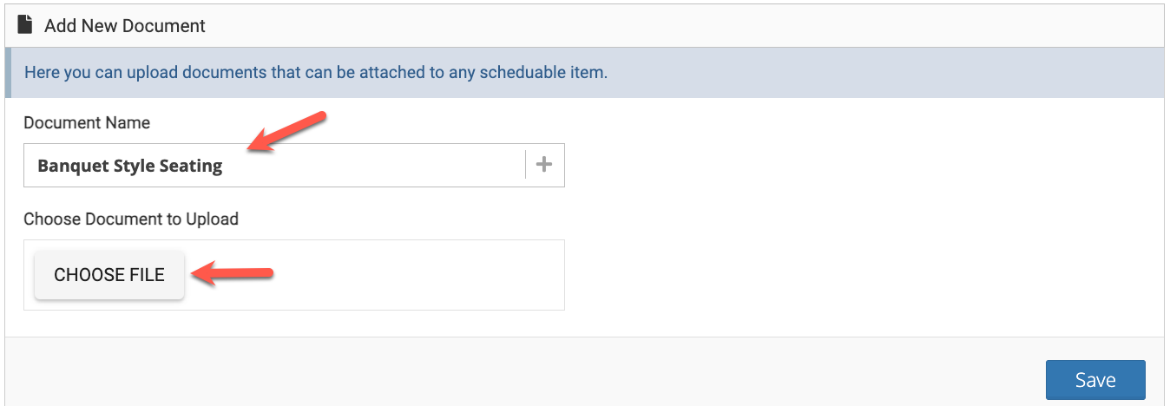The image size is (1170, 406).
Task: Click the "Document Name" label
Action: click(87, 123)
